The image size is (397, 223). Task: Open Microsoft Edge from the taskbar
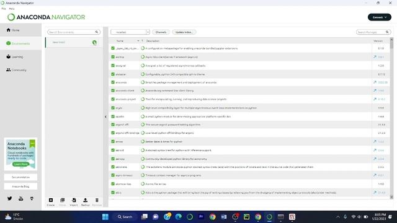tap(179, 217)
